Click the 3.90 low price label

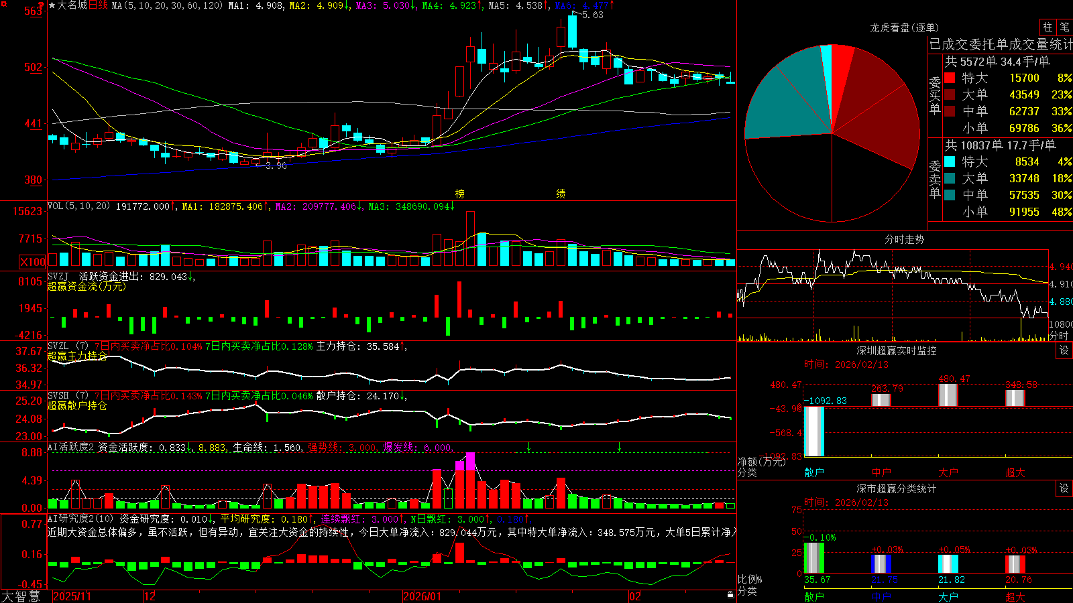coord(276,165)
